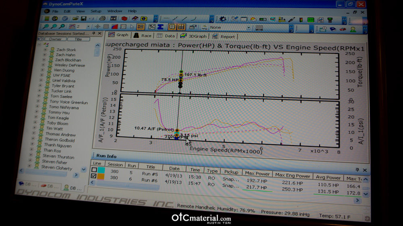The image size is (403, 226).
Task: Expand the Thomas Andrew tree node
Action: click(x=34, y=133)
